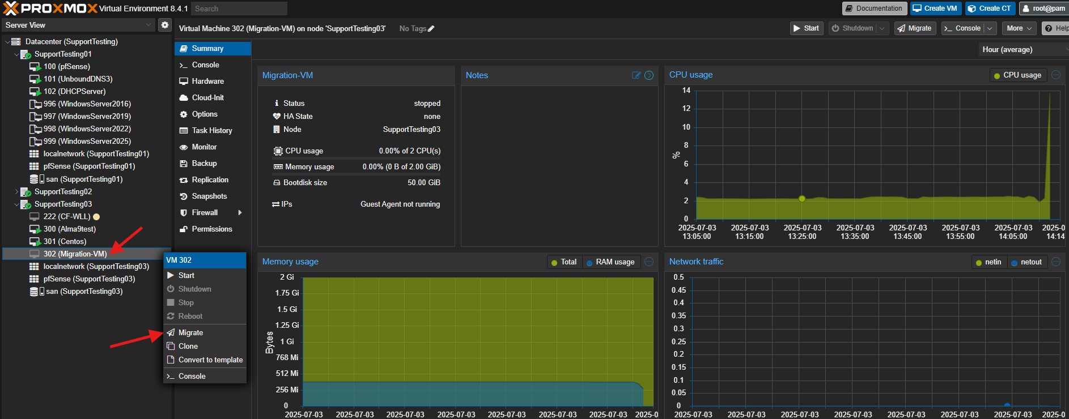The height and width of the screenshot is (419, 1069).
Task: Choose Migrate in the context menu
Action: point(205,333)
